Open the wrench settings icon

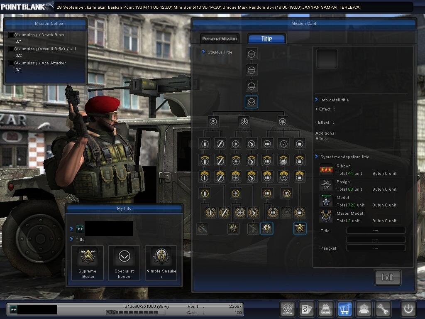click(383, 309)
